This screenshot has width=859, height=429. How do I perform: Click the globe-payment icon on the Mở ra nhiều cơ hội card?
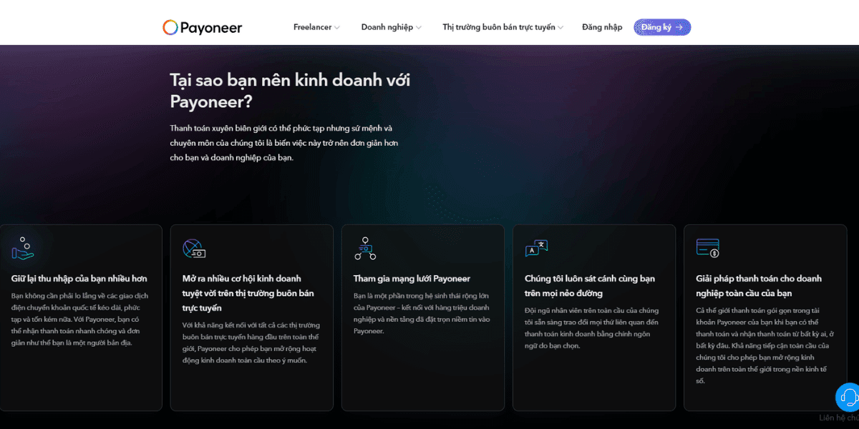click(x=194, y=249)
